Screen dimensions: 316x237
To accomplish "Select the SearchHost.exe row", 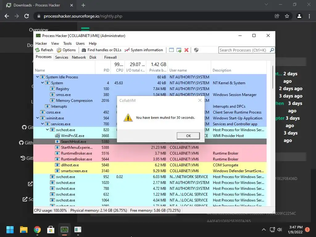I will tap(150, 141).
